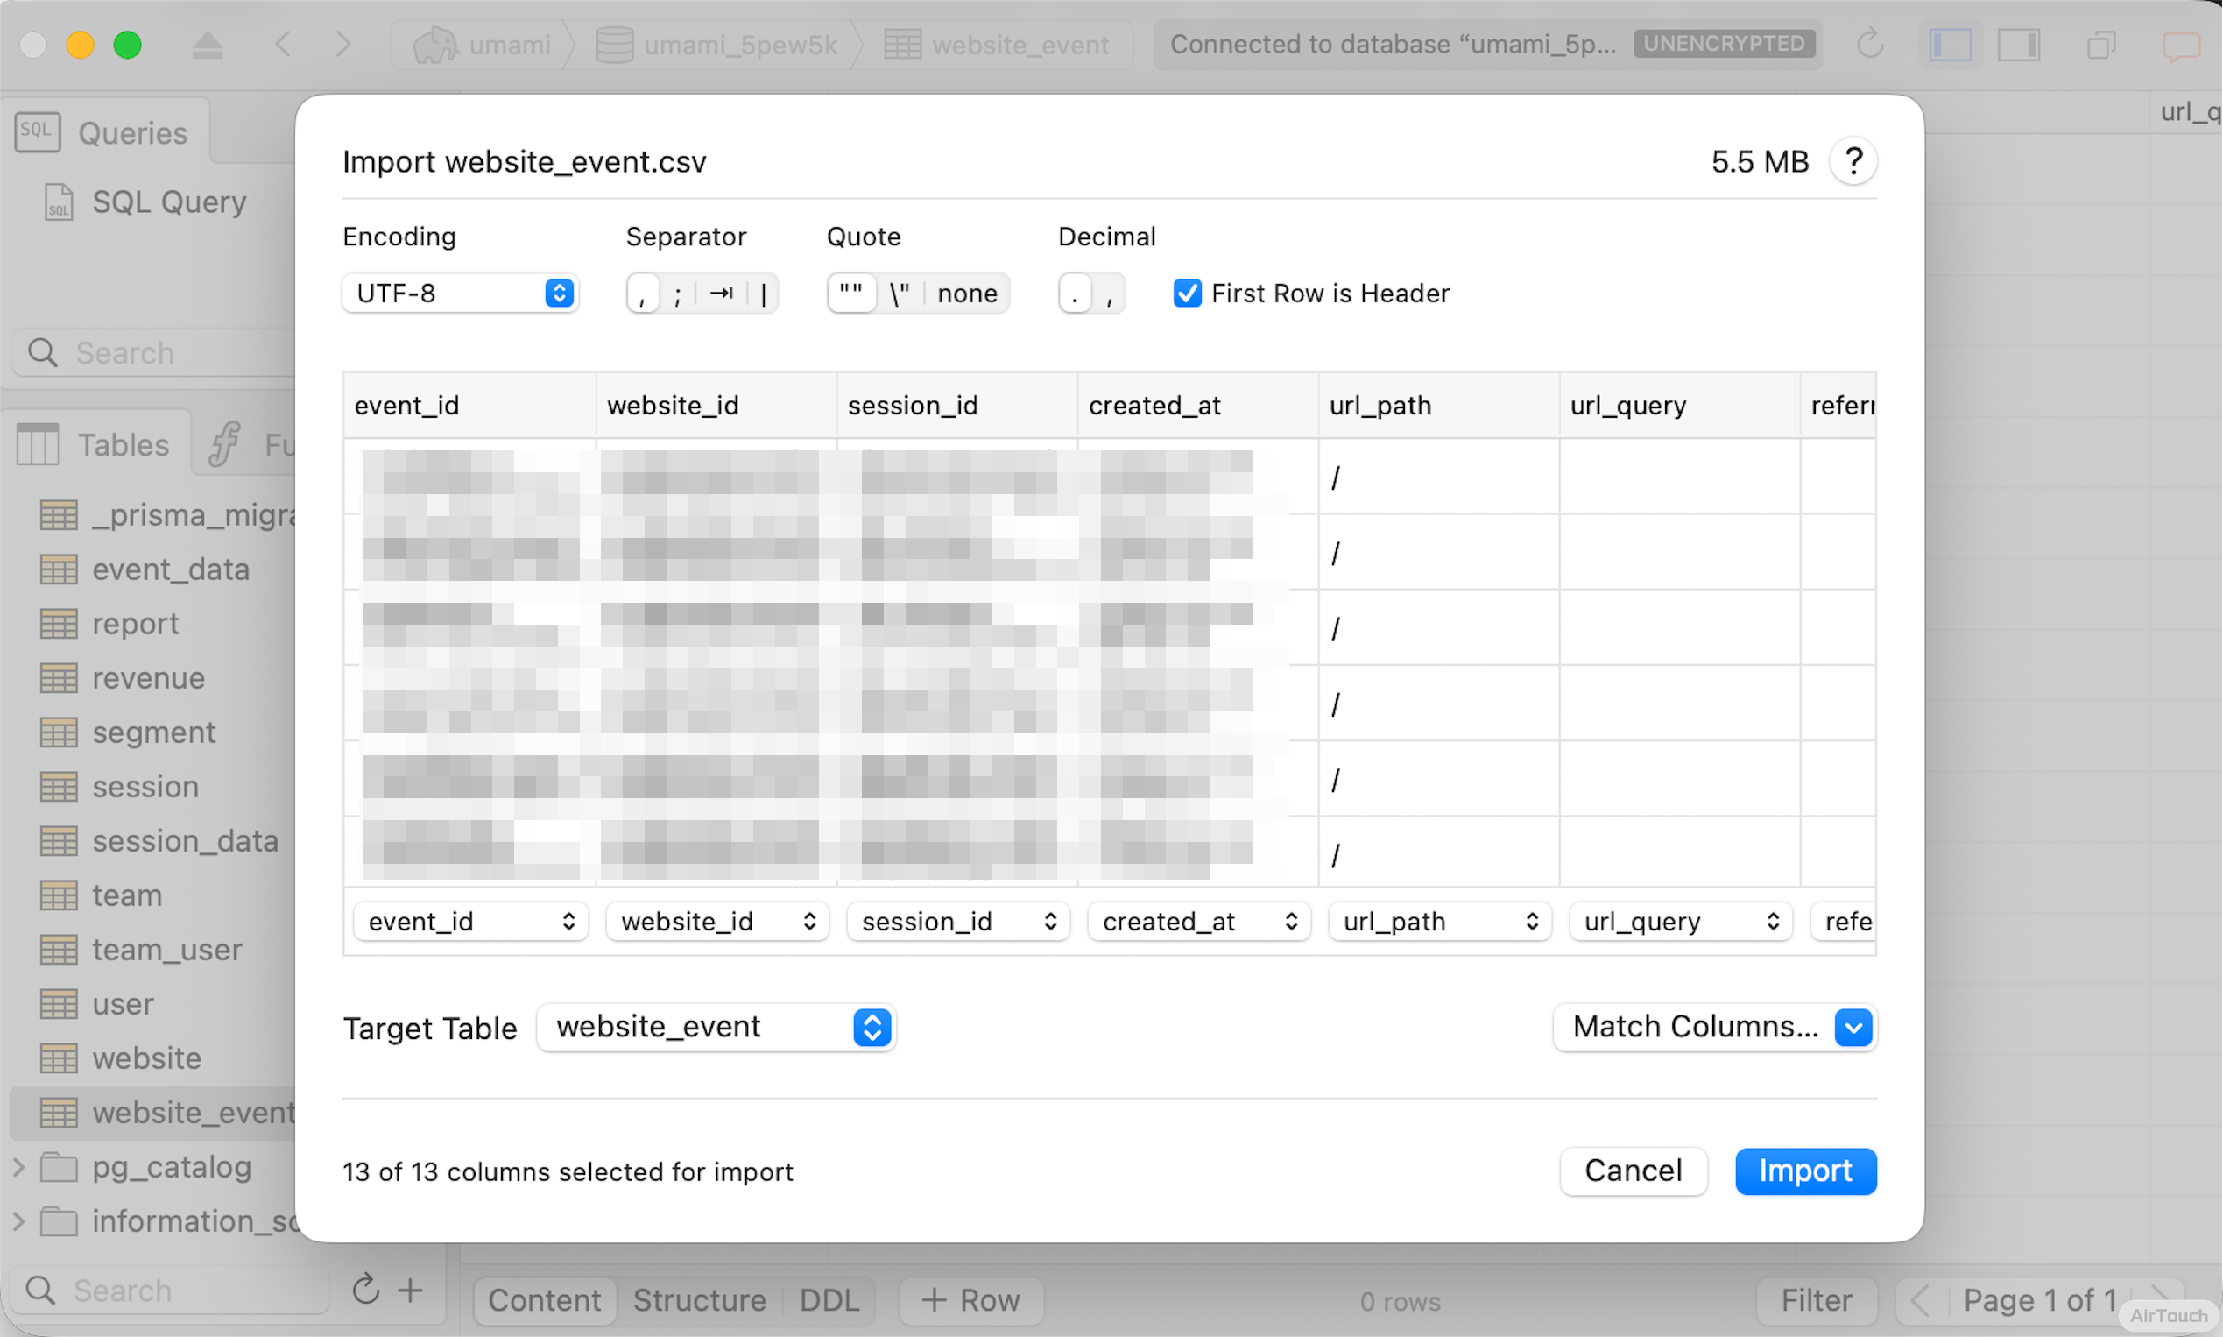Click the blue Import button
The image size is (2223, 1337).
pos(1805,1171)
